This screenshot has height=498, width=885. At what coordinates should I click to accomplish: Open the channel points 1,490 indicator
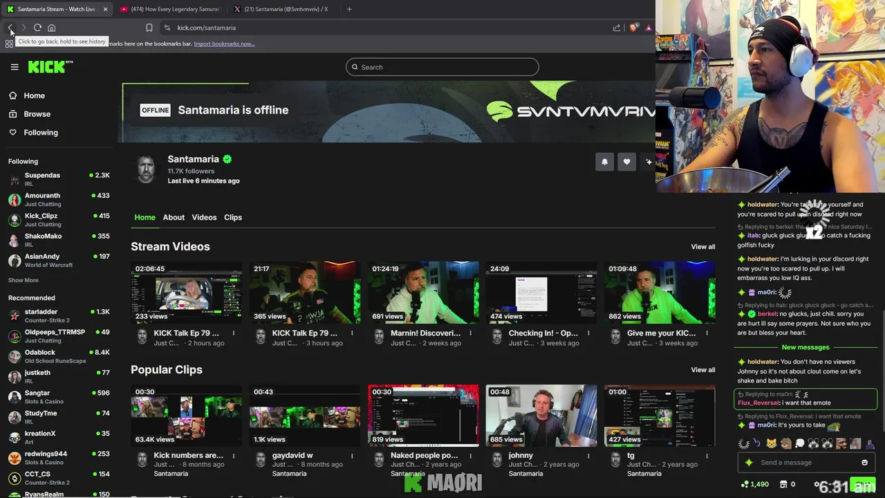[754, 484]
